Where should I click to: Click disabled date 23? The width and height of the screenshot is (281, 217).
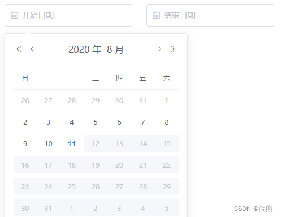point(25,187)
